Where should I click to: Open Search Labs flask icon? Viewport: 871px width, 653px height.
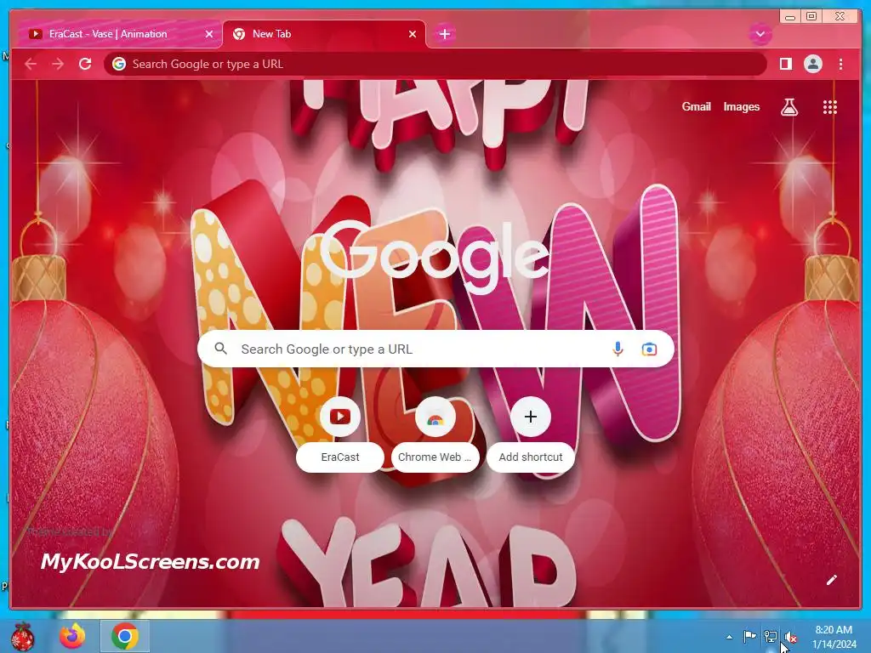coord(788,107)
